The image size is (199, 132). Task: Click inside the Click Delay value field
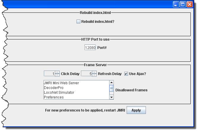49,74
